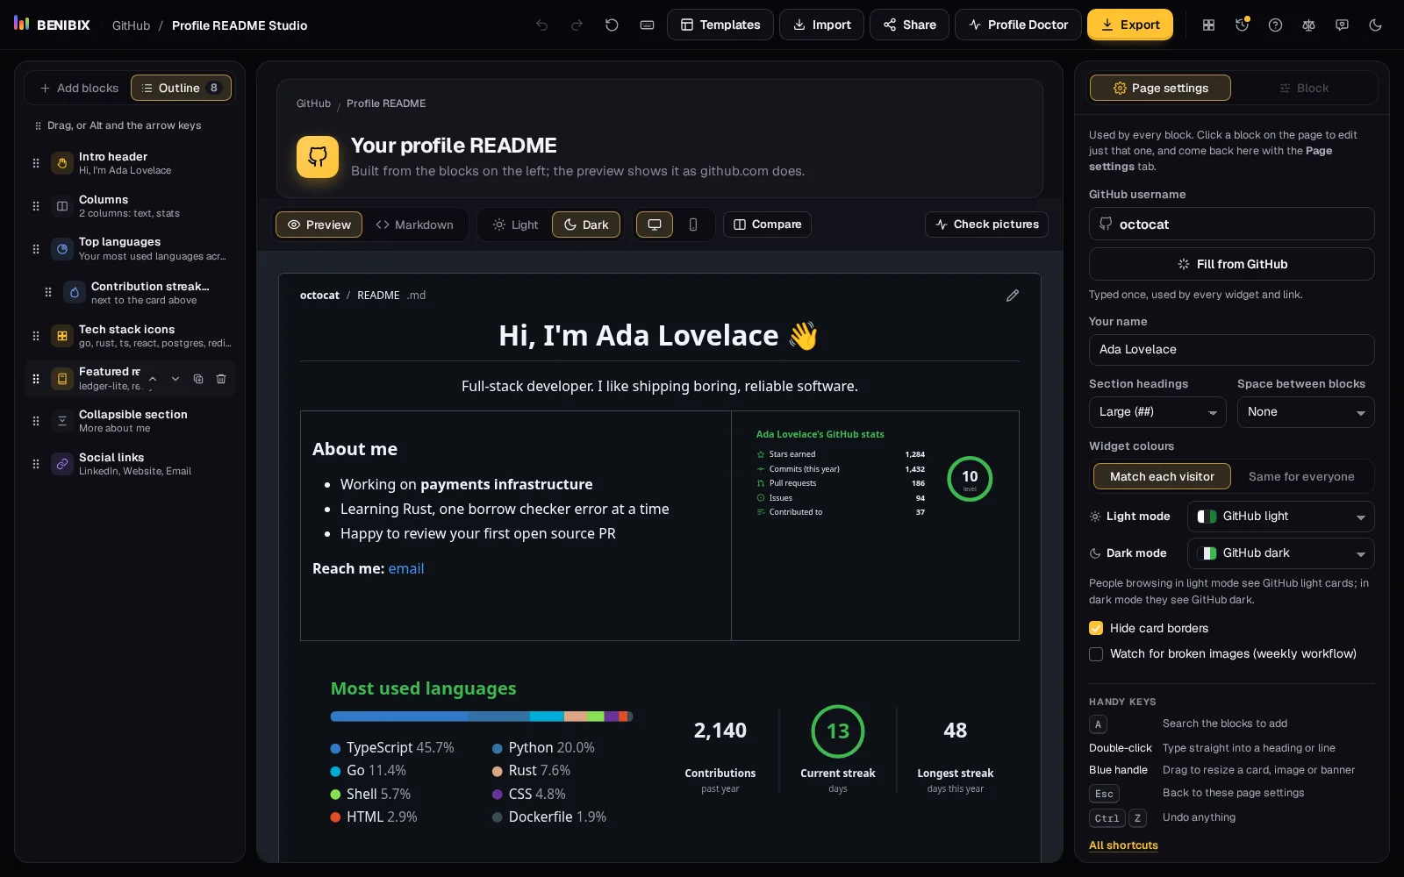
Task: Open the Add blocks tab
Action: (x=79, y=88)
